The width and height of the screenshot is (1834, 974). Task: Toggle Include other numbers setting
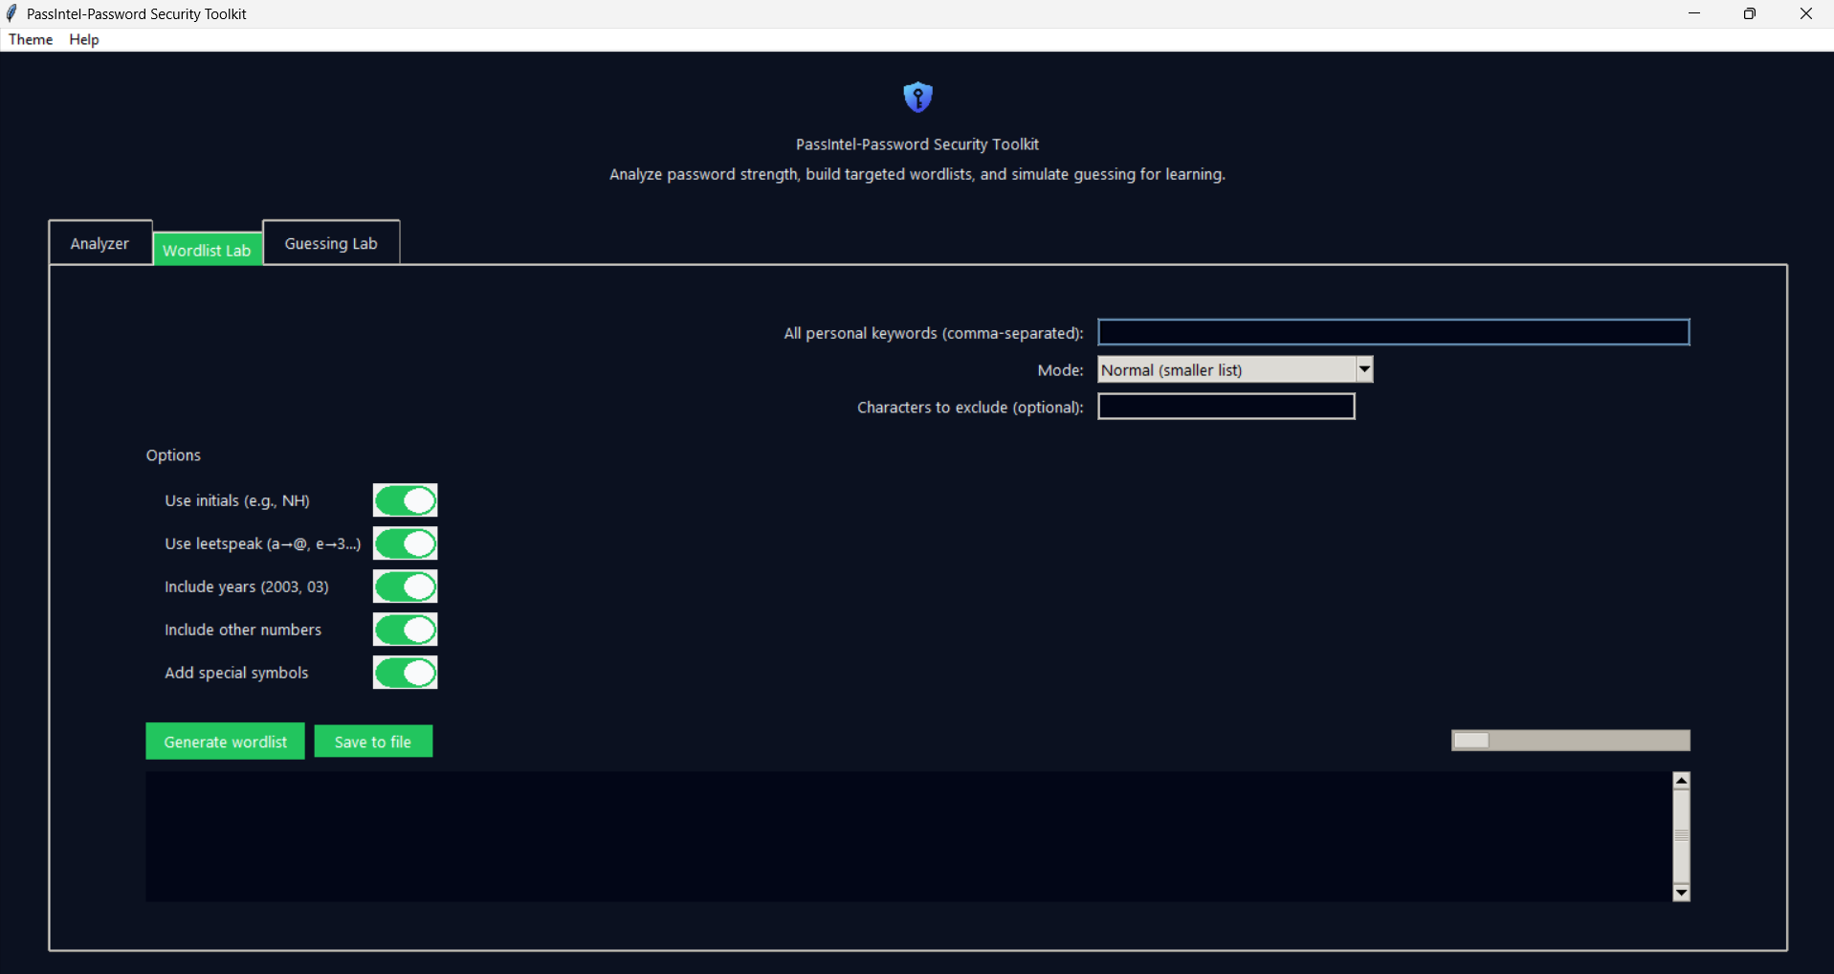click(x=405, y=630)
